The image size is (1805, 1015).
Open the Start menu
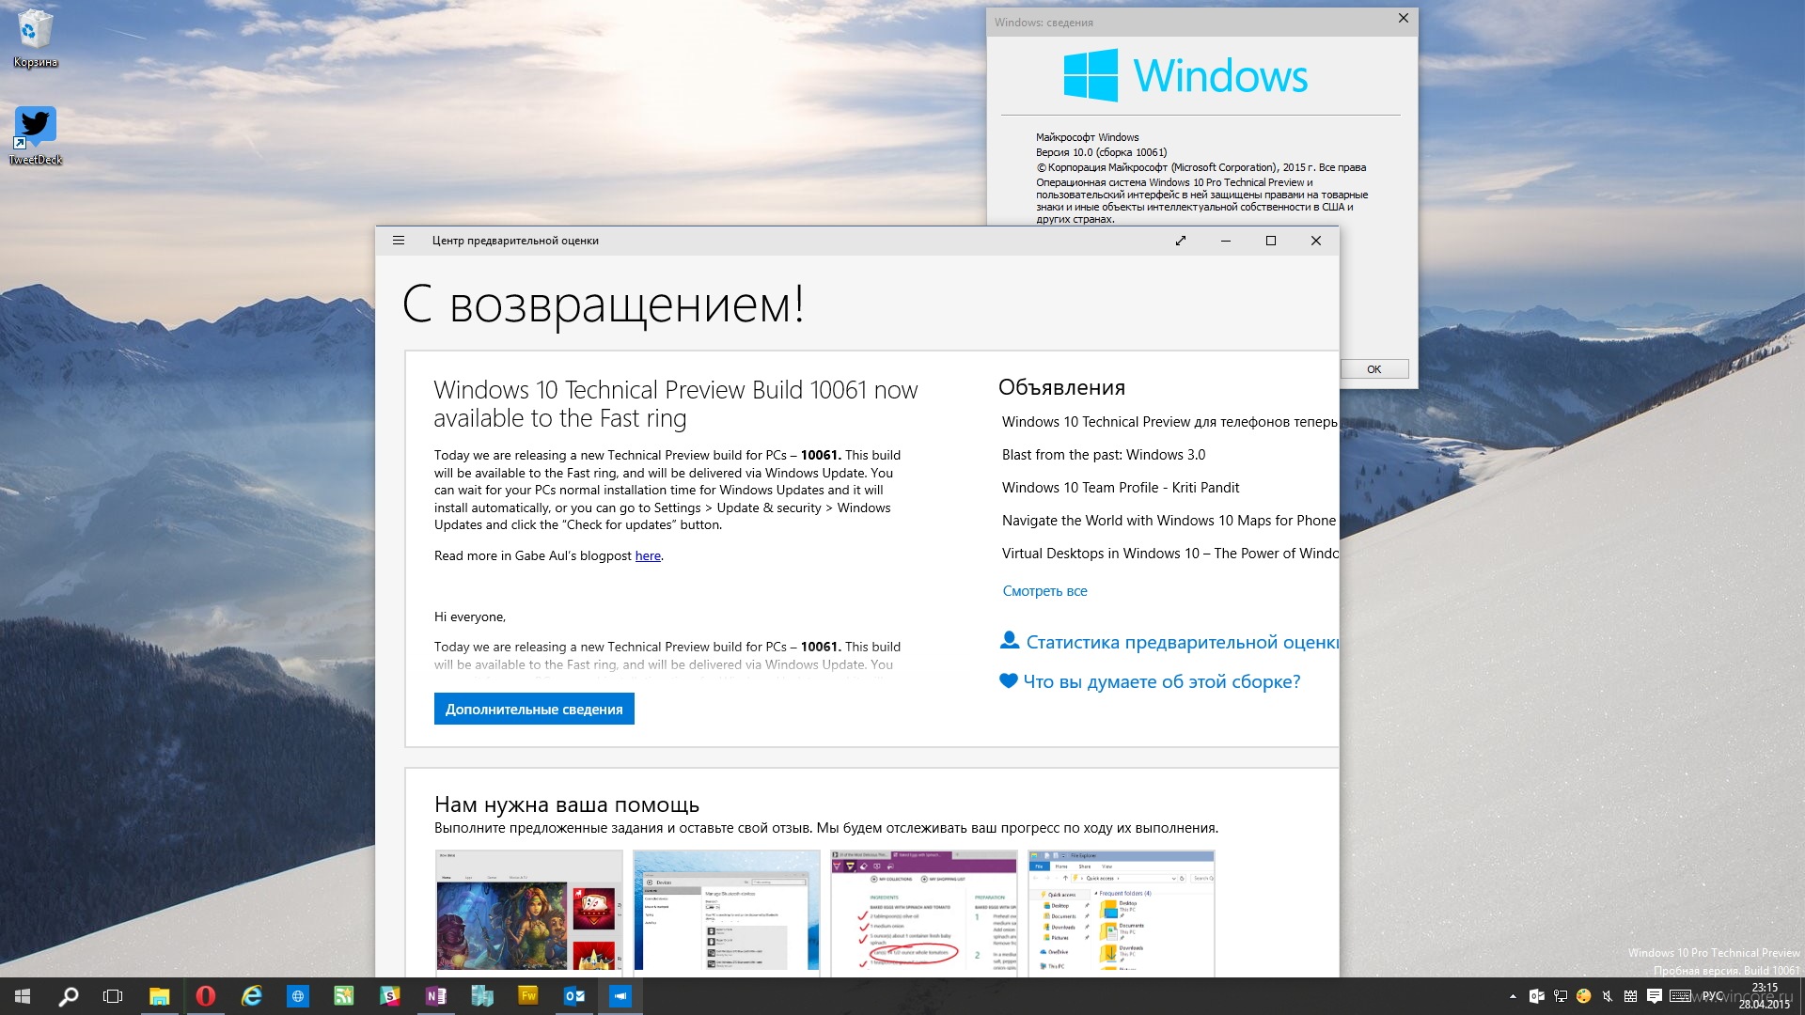[23, 996]
